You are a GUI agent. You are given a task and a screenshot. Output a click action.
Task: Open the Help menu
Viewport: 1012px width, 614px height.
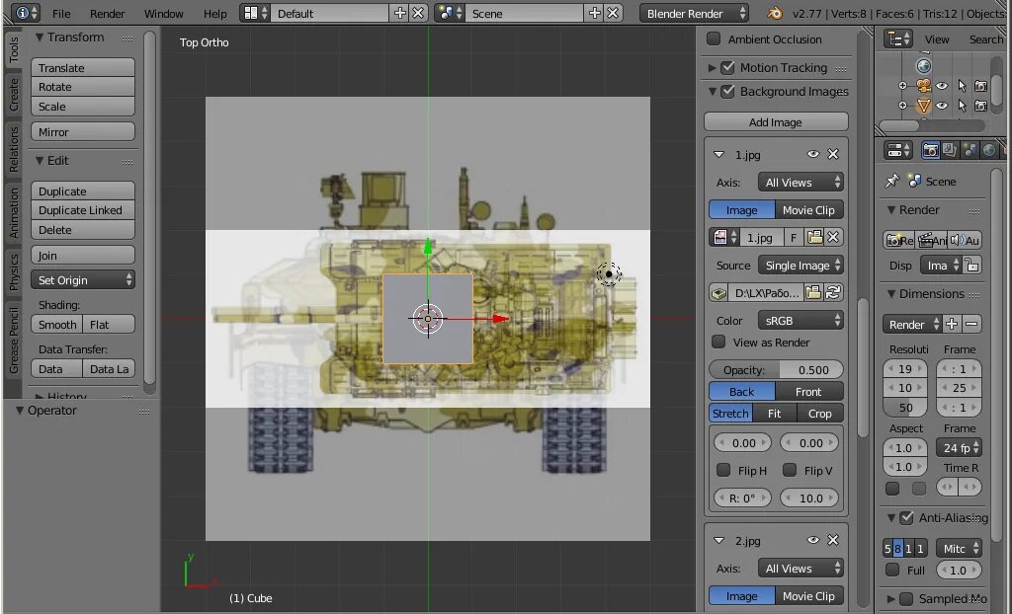pyautogui.click(x=214, y=14)
